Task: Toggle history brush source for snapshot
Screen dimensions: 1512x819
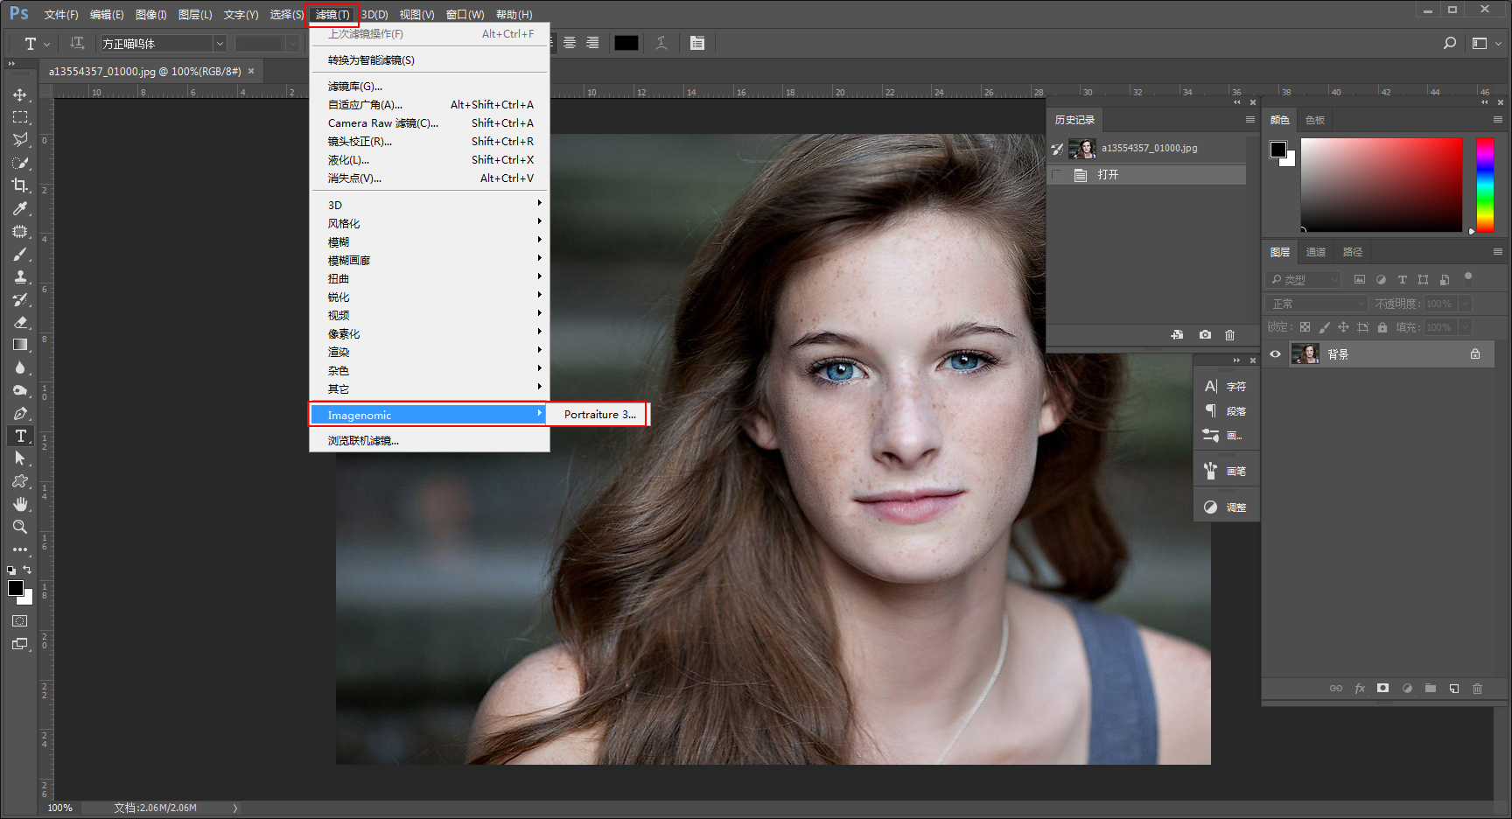Action: (x=1057, y=149)
